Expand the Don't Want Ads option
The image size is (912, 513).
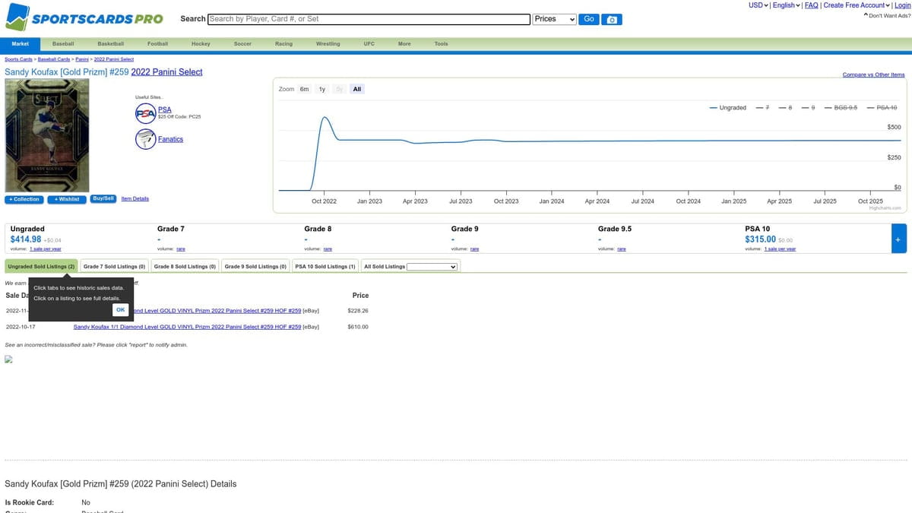click(x=887, y=16)
